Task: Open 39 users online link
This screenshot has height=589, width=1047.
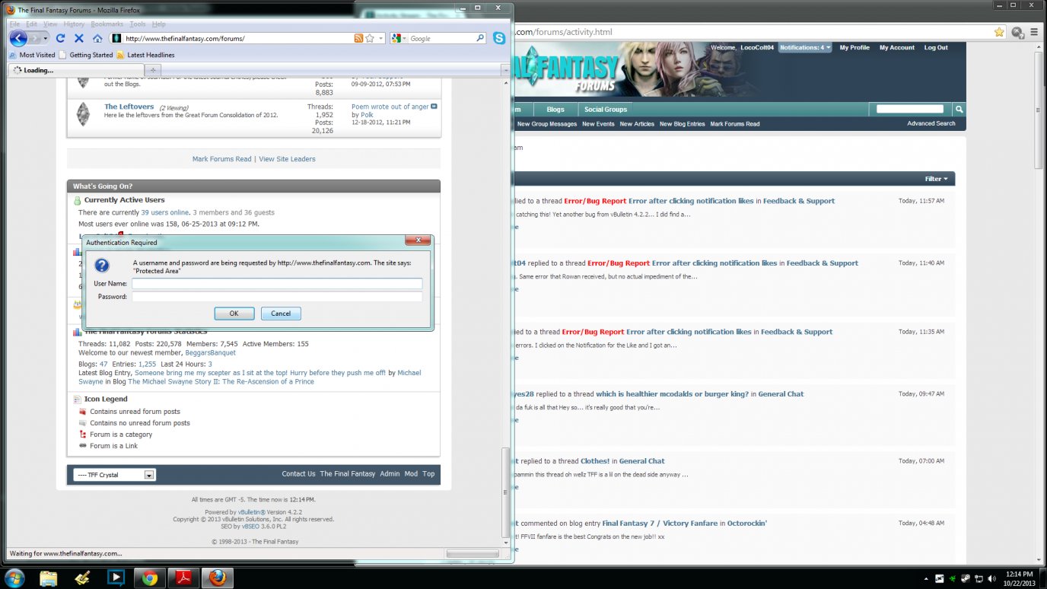Action: click(165, 212)
